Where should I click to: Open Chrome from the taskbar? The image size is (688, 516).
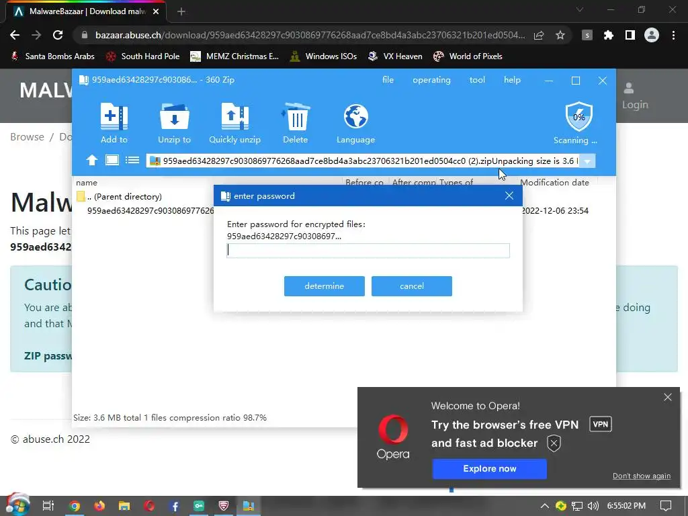pos(75,506)
